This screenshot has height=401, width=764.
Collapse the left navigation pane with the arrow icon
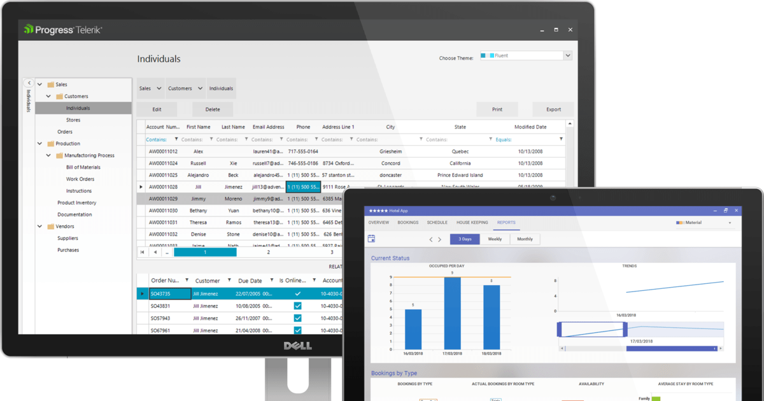29,82
